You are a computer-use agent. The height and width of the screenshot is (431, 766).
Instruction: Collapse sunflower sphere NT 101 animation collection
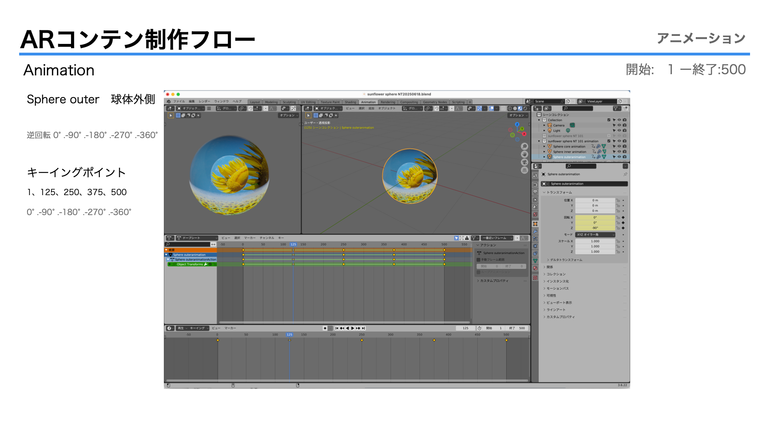coord(539,141)
